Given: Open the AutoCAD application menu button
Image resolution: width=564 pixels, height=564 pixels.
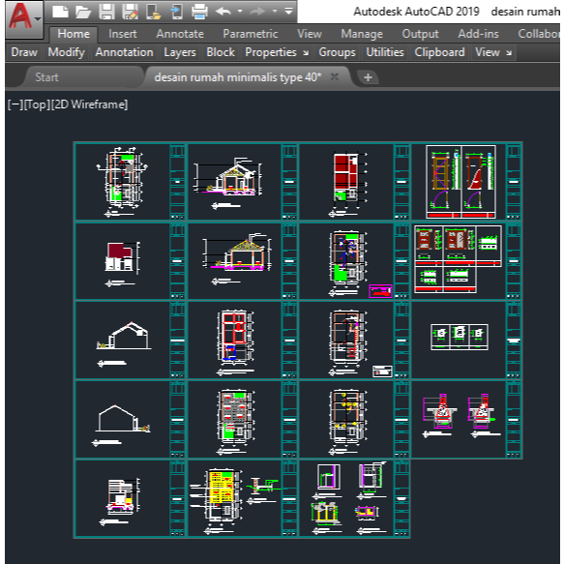Looking at the screenshot, I should [x=24, y=18].
